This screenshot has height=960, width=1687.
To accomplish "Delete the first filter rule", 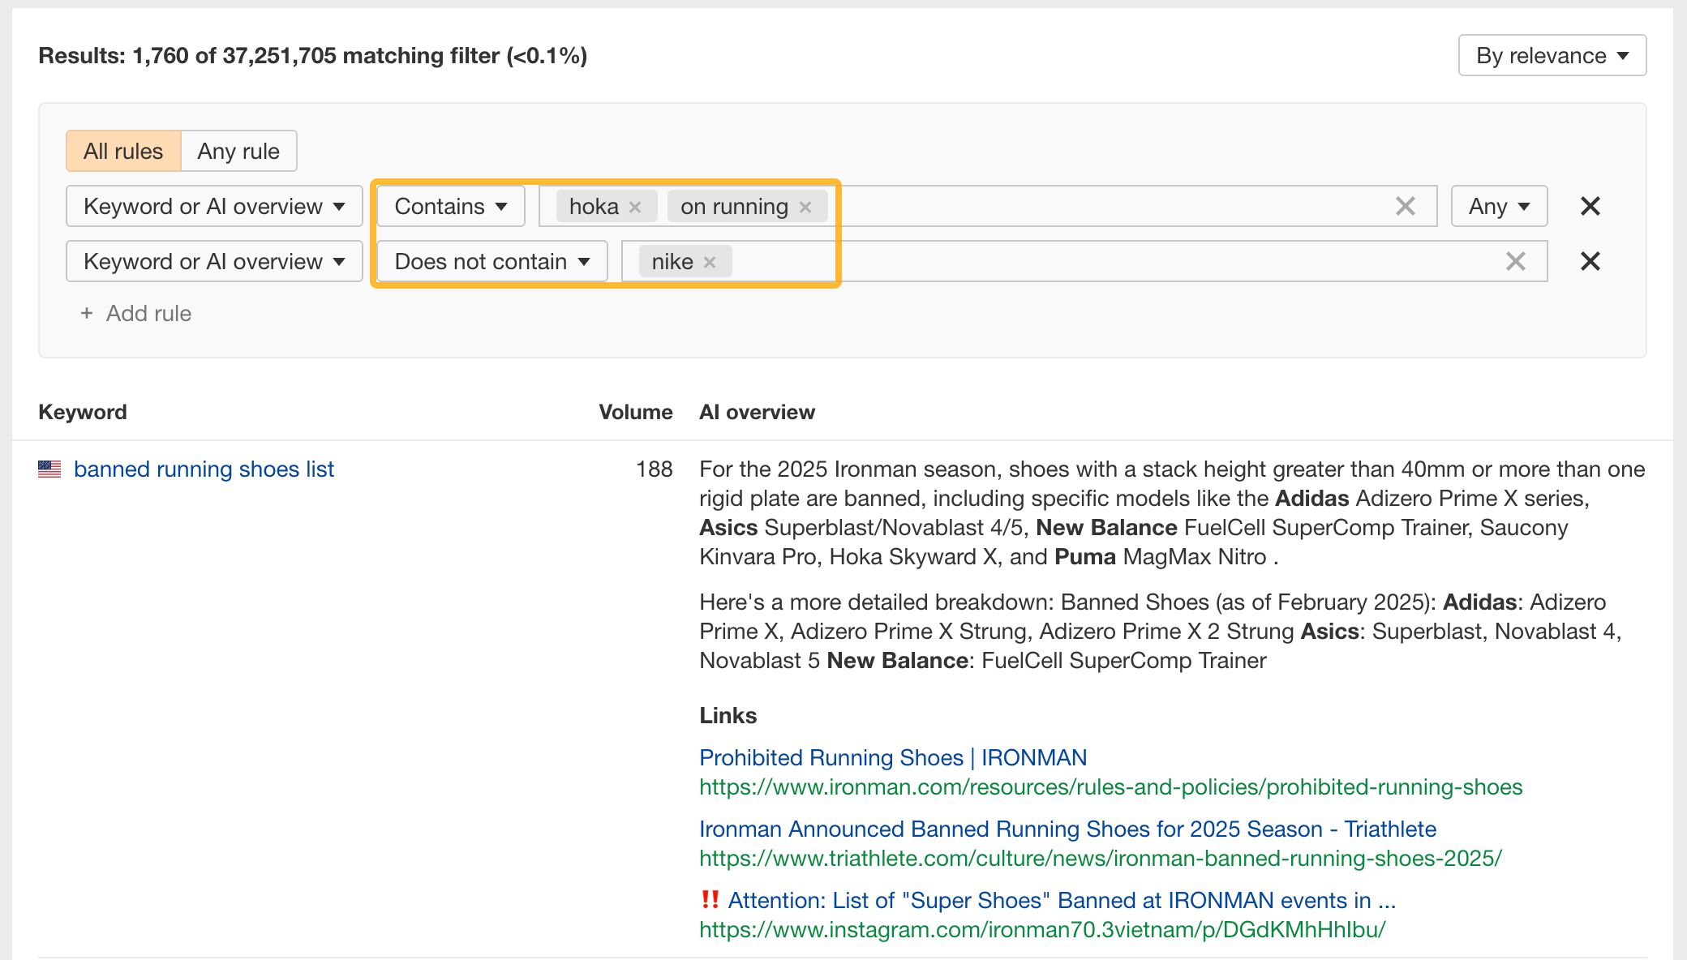I will click(1590, 206).
